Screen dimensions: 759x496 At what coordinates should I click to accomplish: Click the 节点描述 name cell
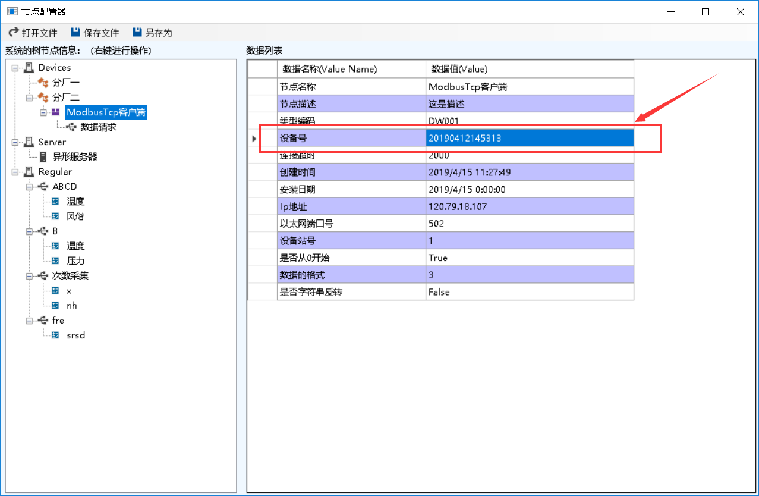coord(351,104)
